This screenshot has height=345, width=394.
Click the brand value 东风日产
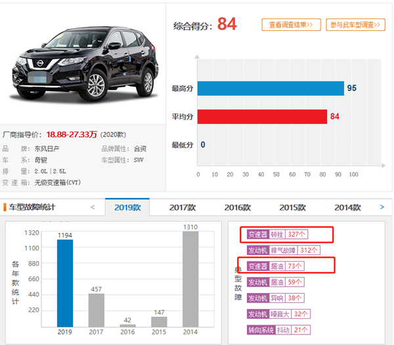pyautogui.click(x=47, y=149)
